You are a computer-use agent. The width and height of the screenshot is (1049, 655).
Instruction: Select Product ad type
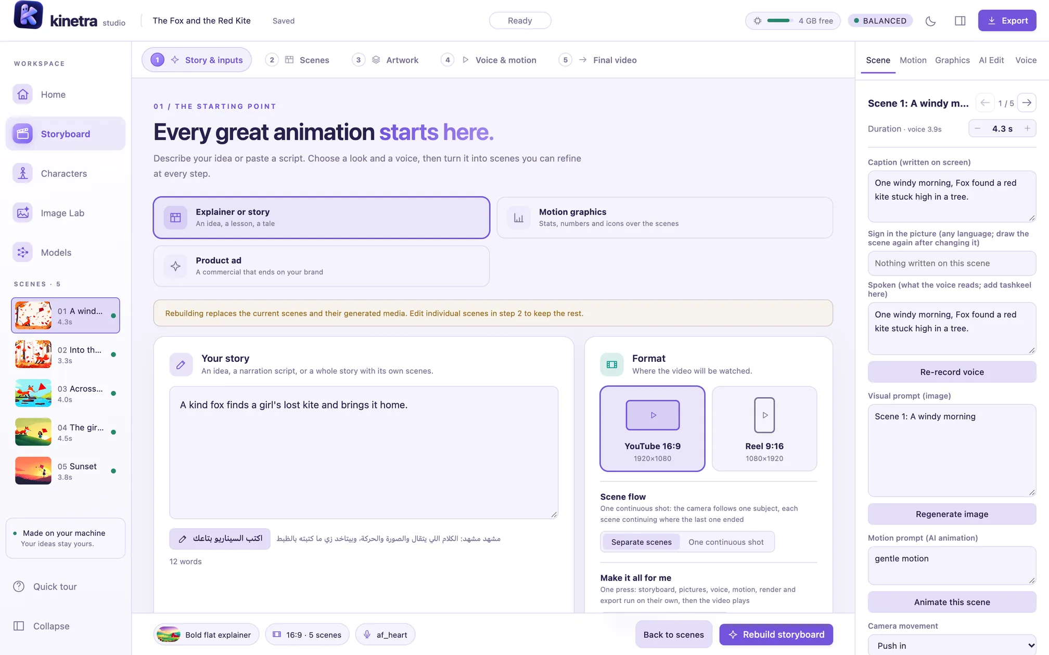click(321, 266)
